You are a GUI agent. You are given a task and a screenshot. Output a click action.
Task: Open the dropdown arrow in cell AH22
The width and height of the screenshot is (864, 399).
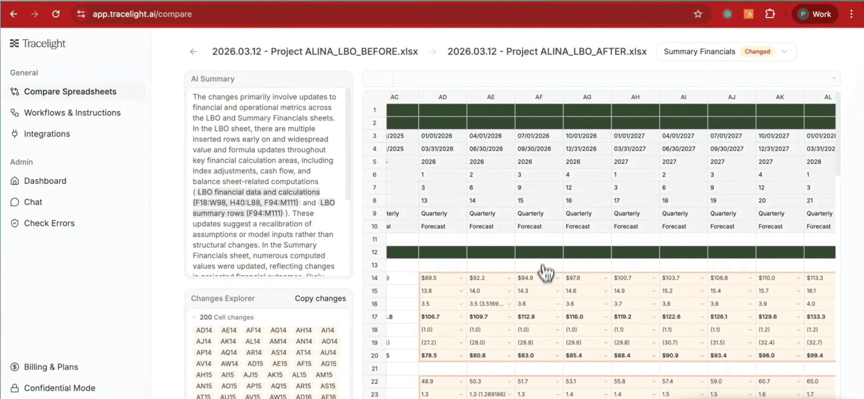click(654, 382)
